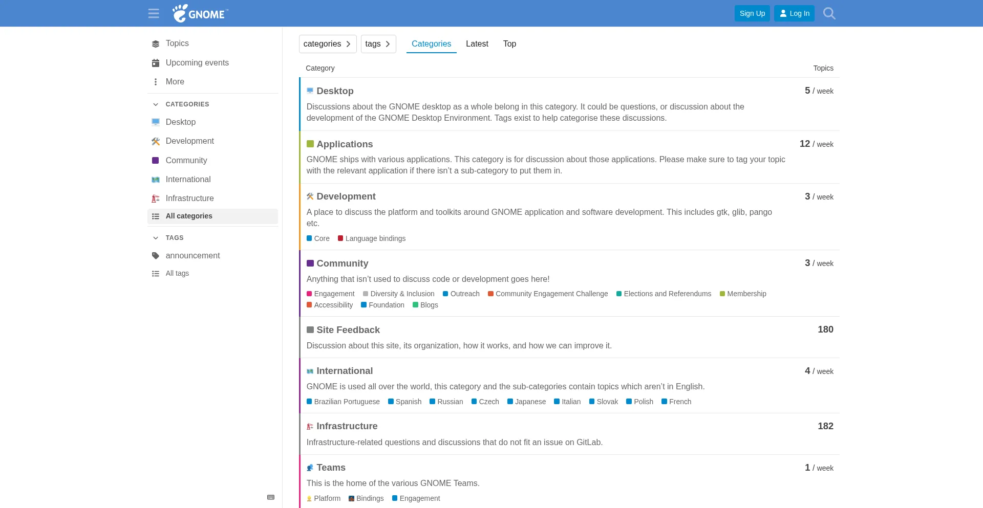
Task: Switch to the Categories tab
Action: tap(431, 44)
